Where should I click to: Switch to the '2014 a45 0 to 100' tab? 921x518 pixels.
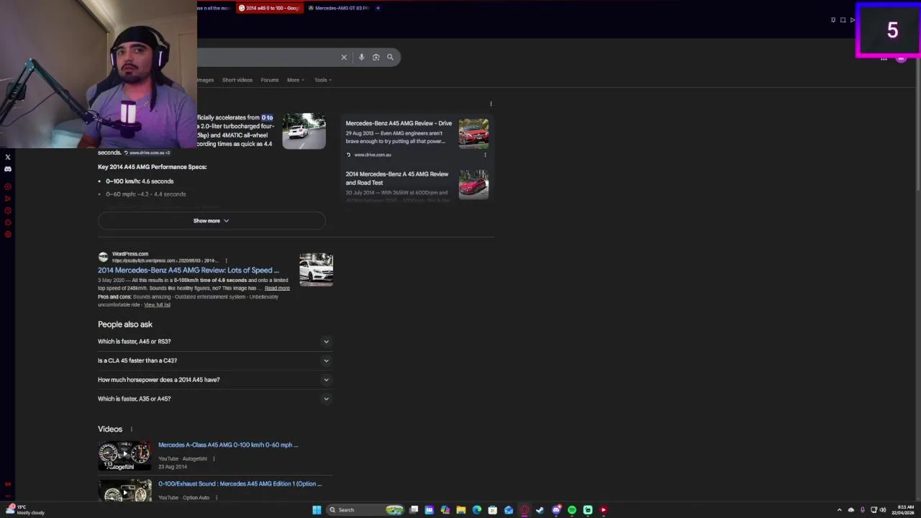[x=271, y=8]
